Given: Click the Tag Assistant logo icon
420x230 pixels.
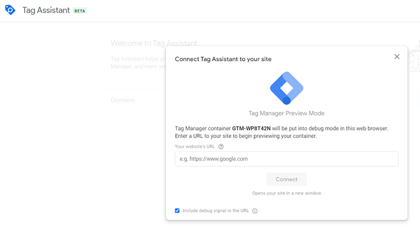Looking at the screenshot, I should (x=10, y=10).
